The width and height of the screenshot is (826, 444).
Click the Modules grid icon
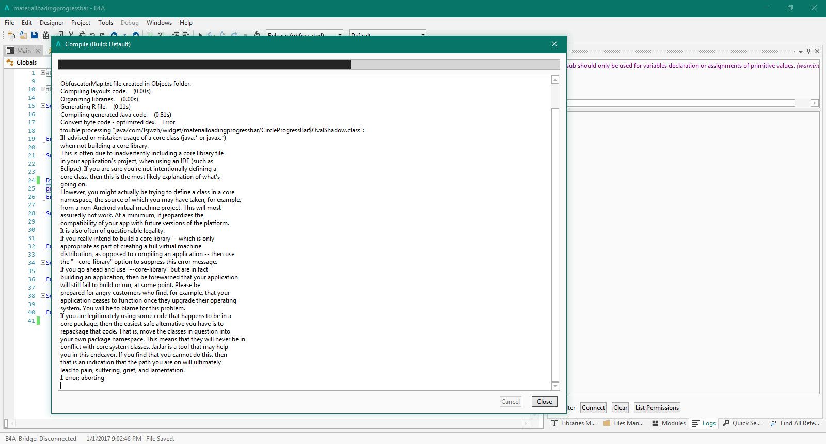(x=655, y=423)
